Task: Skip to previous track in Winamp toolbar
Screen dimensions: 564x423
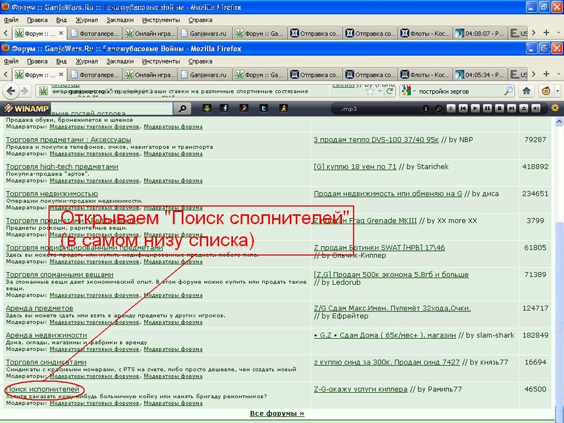Action: point(463,108)
